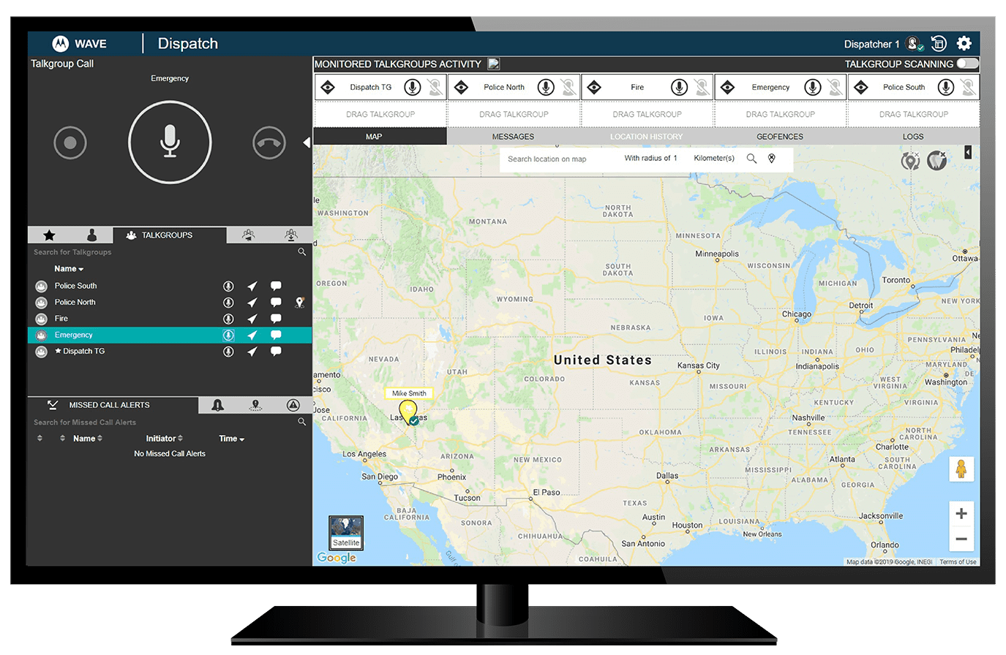This screenshot has width=1006, height=655.
Task: Toggle Talkgroup Scanning switch
Action: [966, 64]
